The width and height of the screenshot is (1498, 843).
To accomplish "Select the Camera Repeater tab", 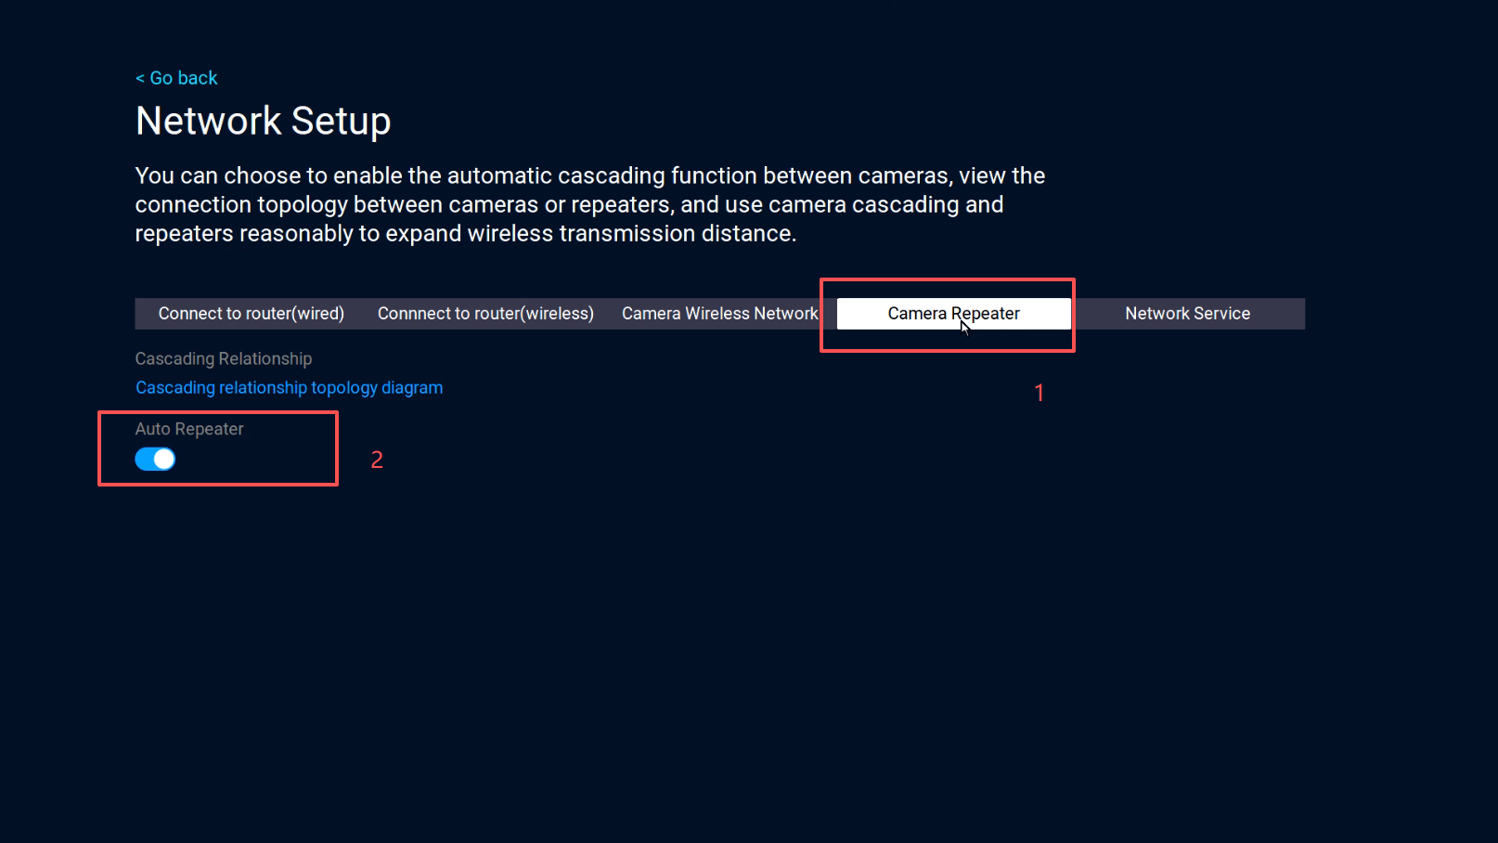I will (953, 314).
